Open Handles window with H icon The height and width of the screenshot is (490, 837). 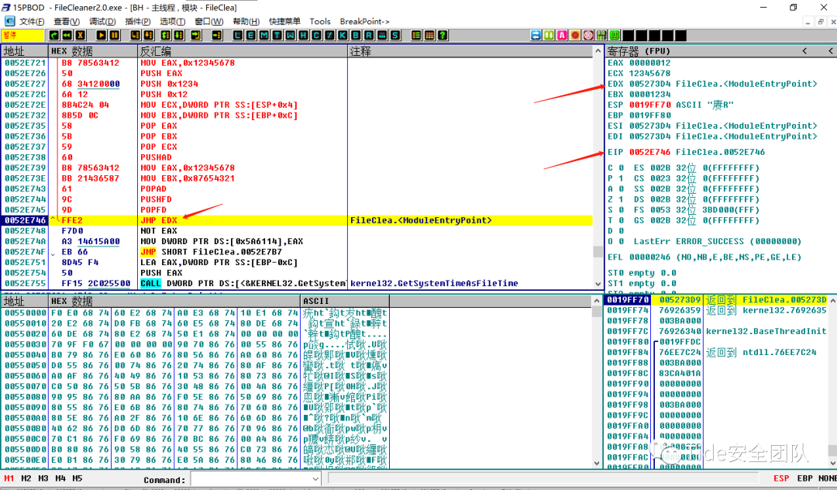click(x=303, y=35)
